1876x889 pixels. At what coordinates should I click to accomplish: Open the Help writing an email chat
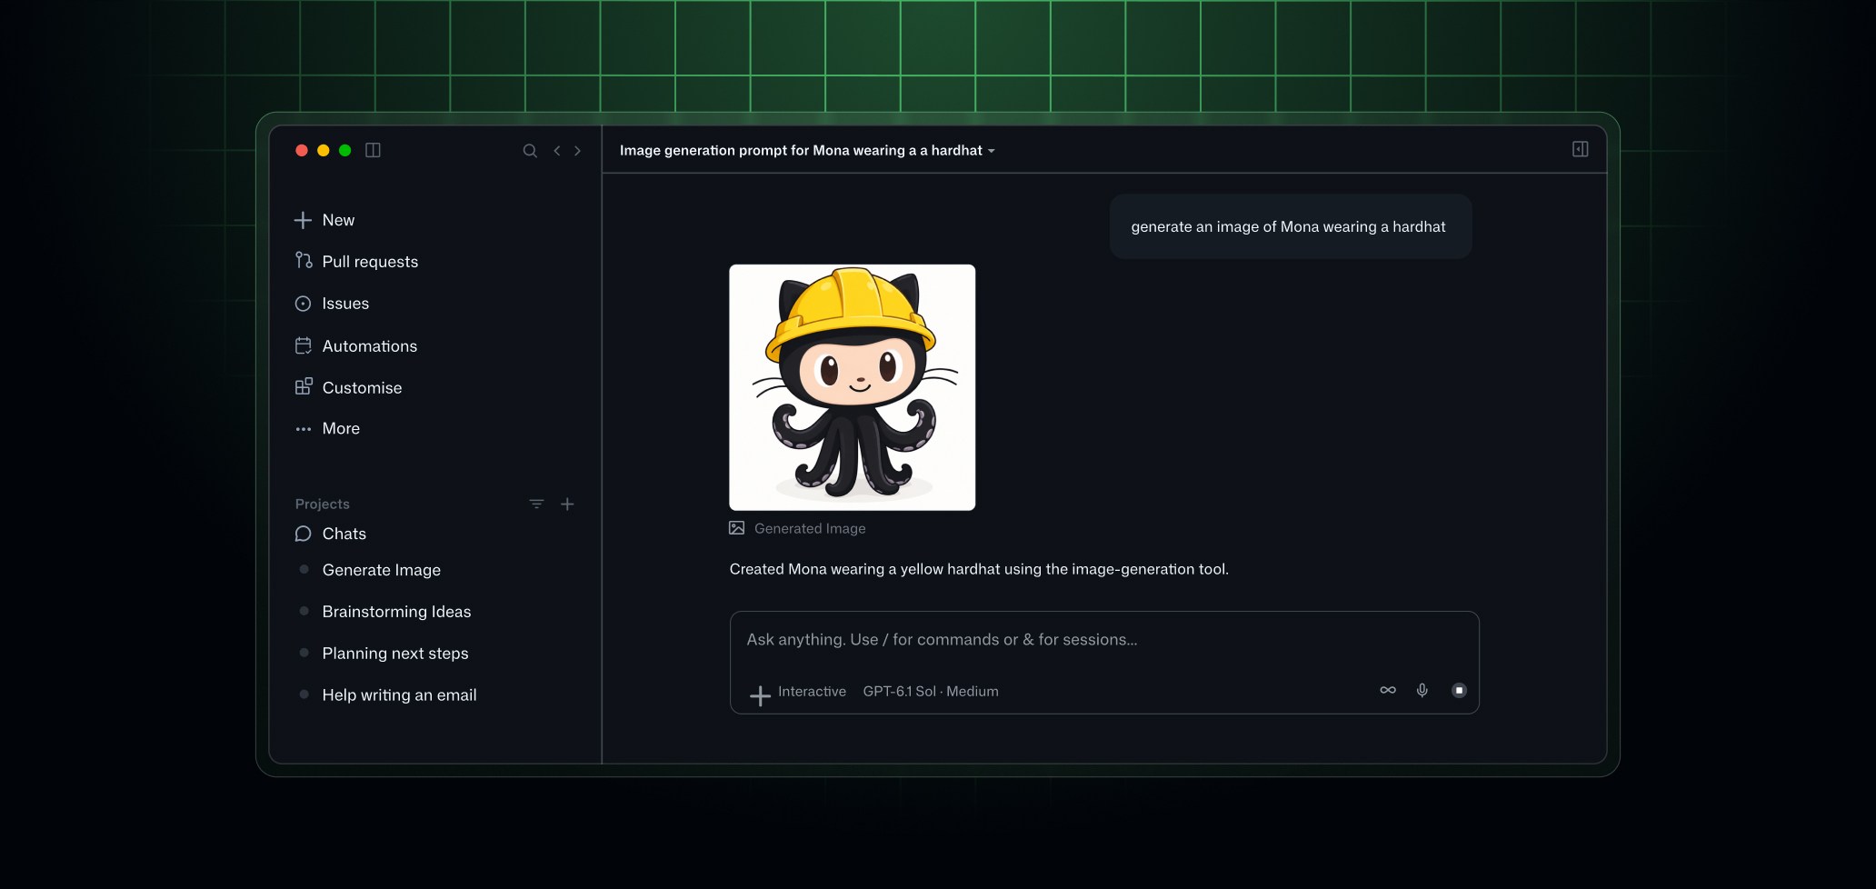(399, 695)
